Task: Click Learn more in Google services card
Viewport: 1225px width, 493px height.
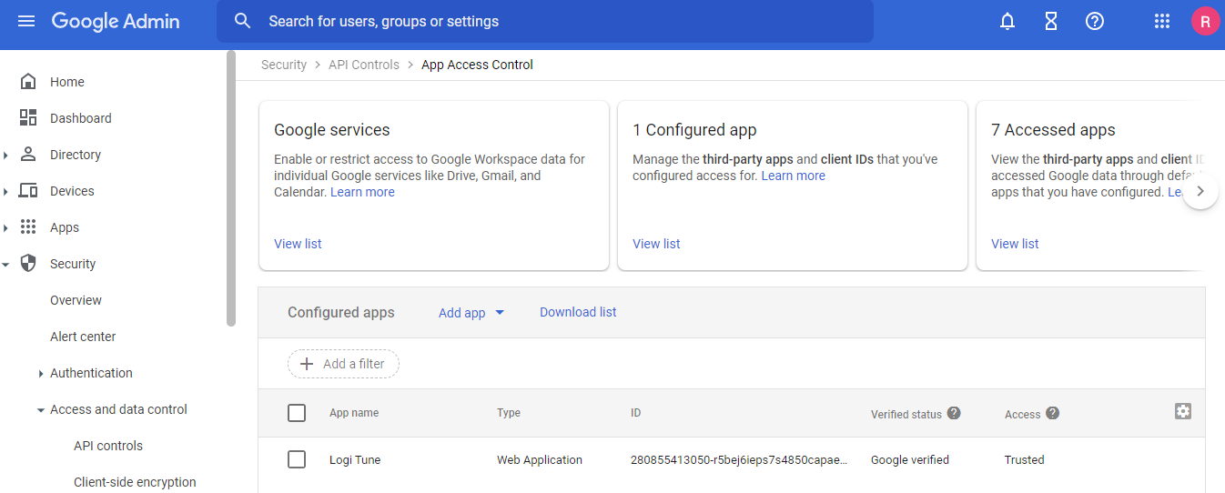Action: [362, 192]
